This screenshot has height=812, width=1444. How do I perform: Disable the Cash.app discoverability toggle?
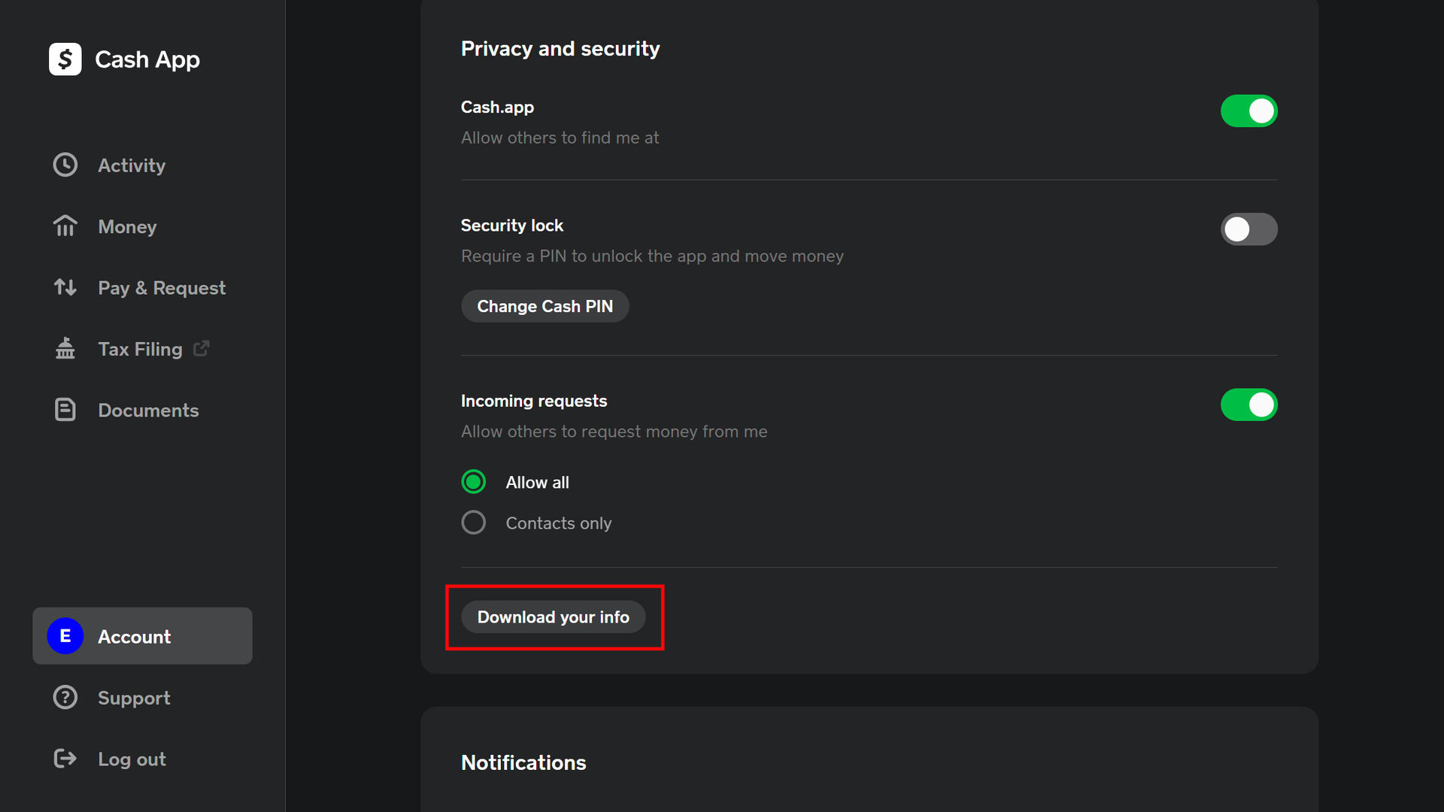pos(1248,111)
